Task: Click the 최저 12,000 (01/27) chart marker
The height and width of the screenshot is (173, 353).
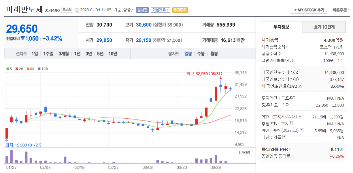Action: [24, 145]
